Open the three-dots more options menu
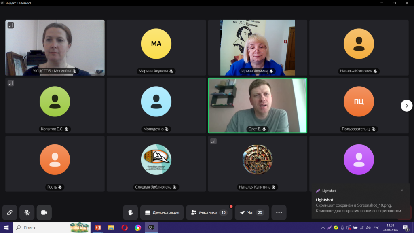Image resolution: width=414 pixels, height=233 pixels. [279, 212]
